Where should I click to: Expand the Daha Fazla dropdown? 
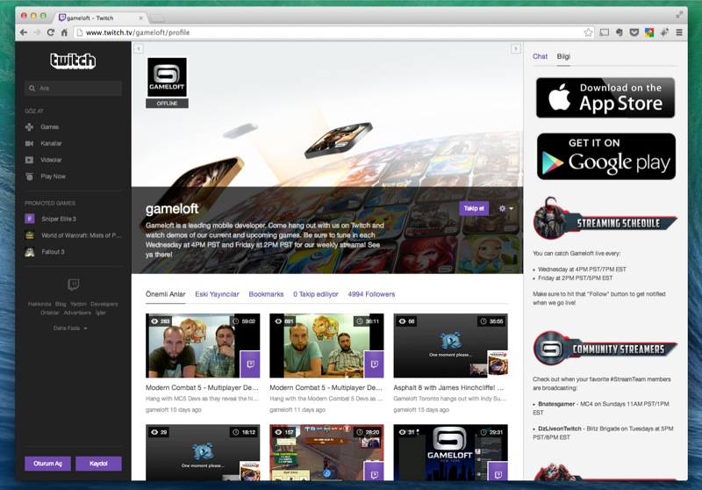(70, 328)
